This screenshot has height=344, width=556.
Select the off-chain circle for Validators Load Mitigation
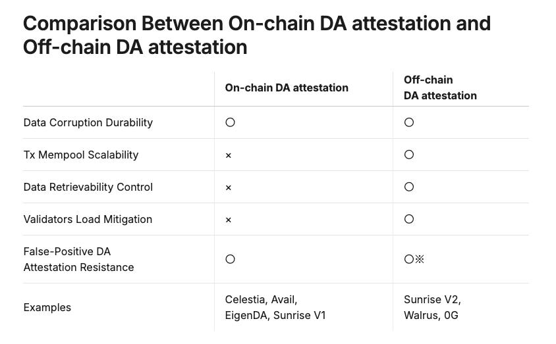coord(409,219)
